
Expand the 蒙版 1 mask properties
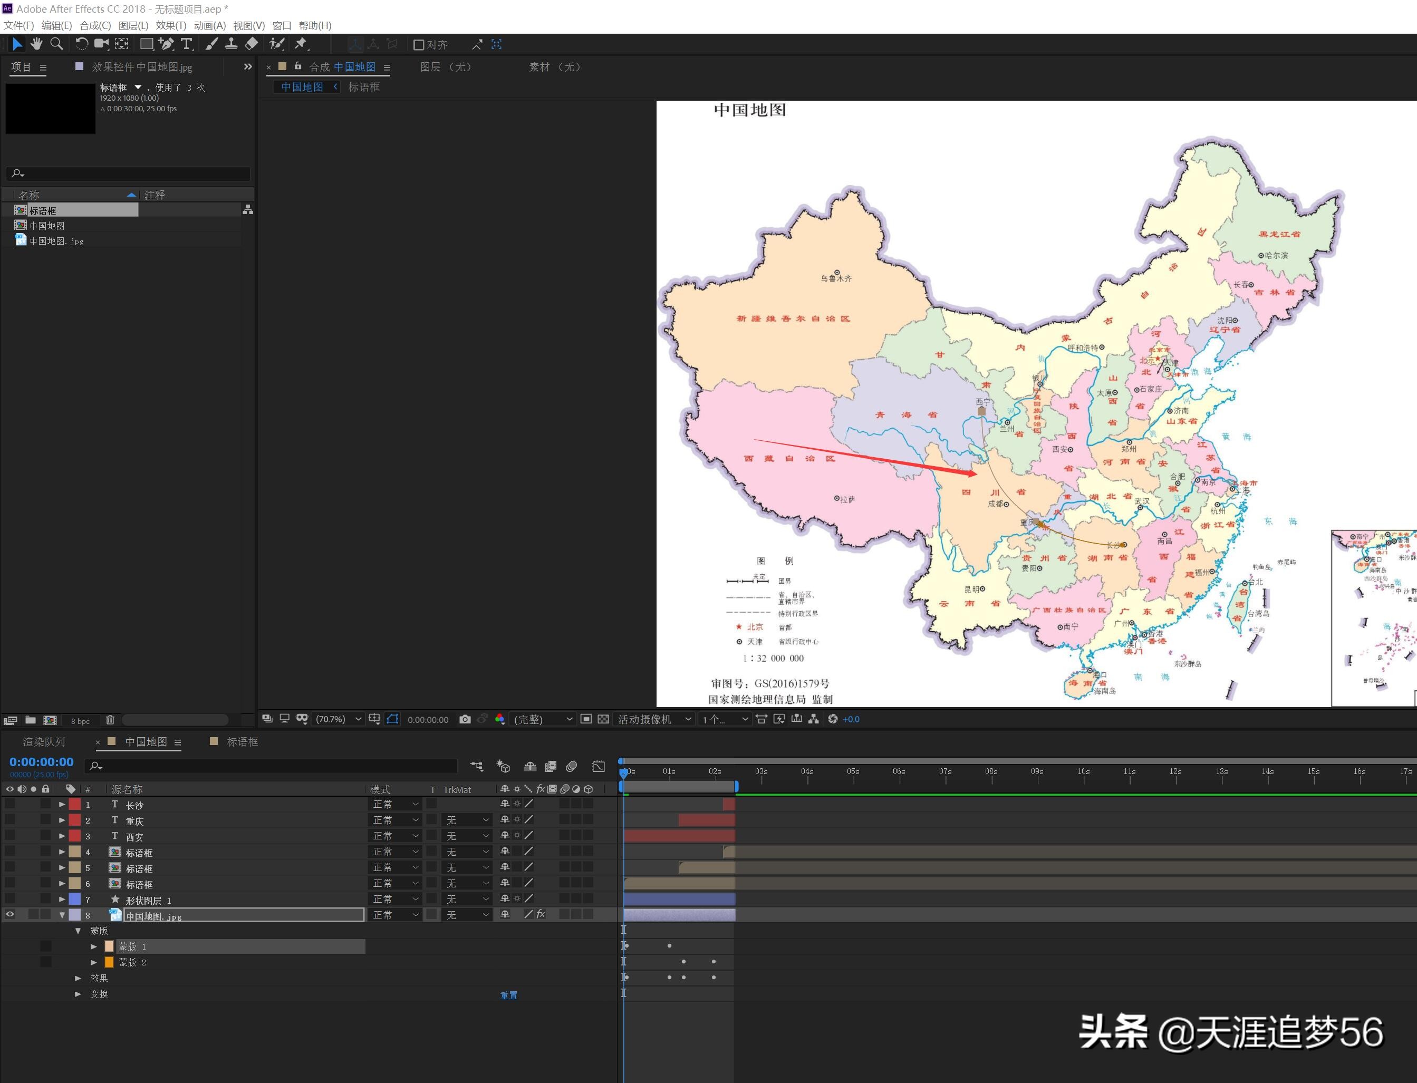click(x=94, y=946)
